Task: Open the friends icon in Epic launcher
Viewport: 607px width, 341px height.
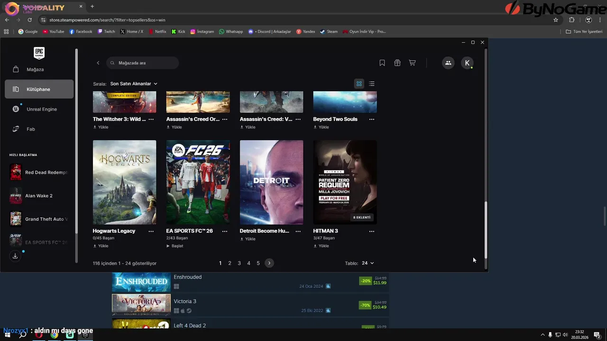Action: 448,63
